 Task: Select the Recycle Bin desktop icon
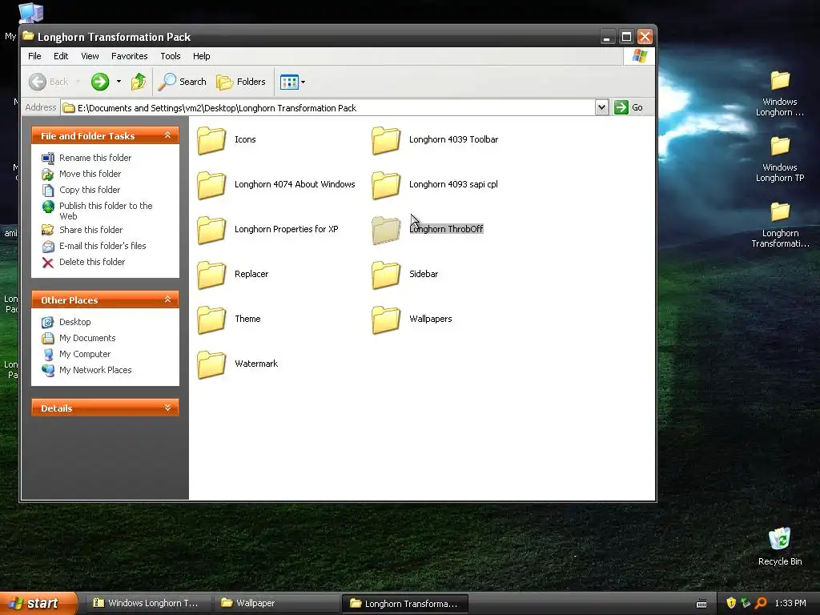(x=780, y=546)
